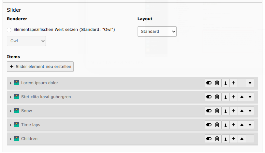
Task: Select the Snow item title
Action: 26,111
